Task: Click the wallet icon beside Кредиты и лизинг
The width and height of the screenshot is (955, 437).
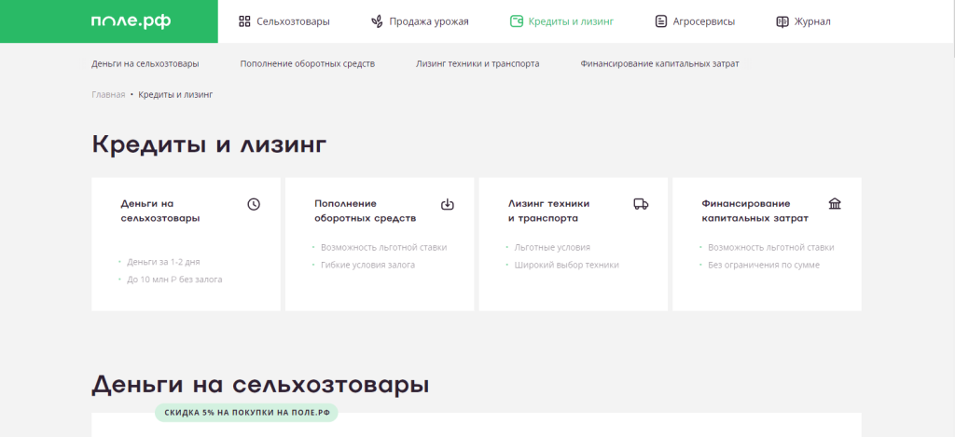Action: tap(517, 21)
